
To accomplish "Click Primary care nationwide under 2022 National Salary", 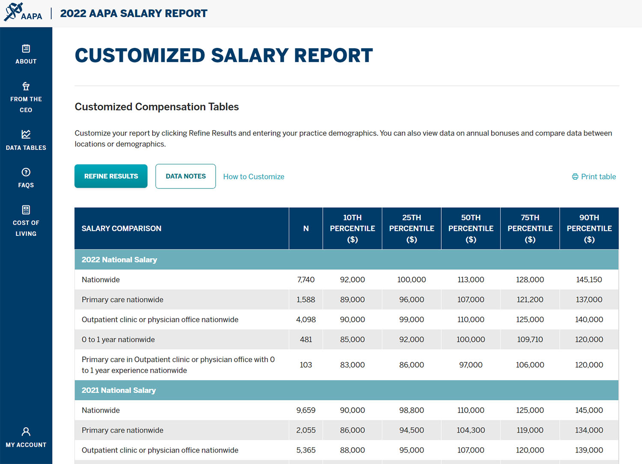I will coord(122,300).
